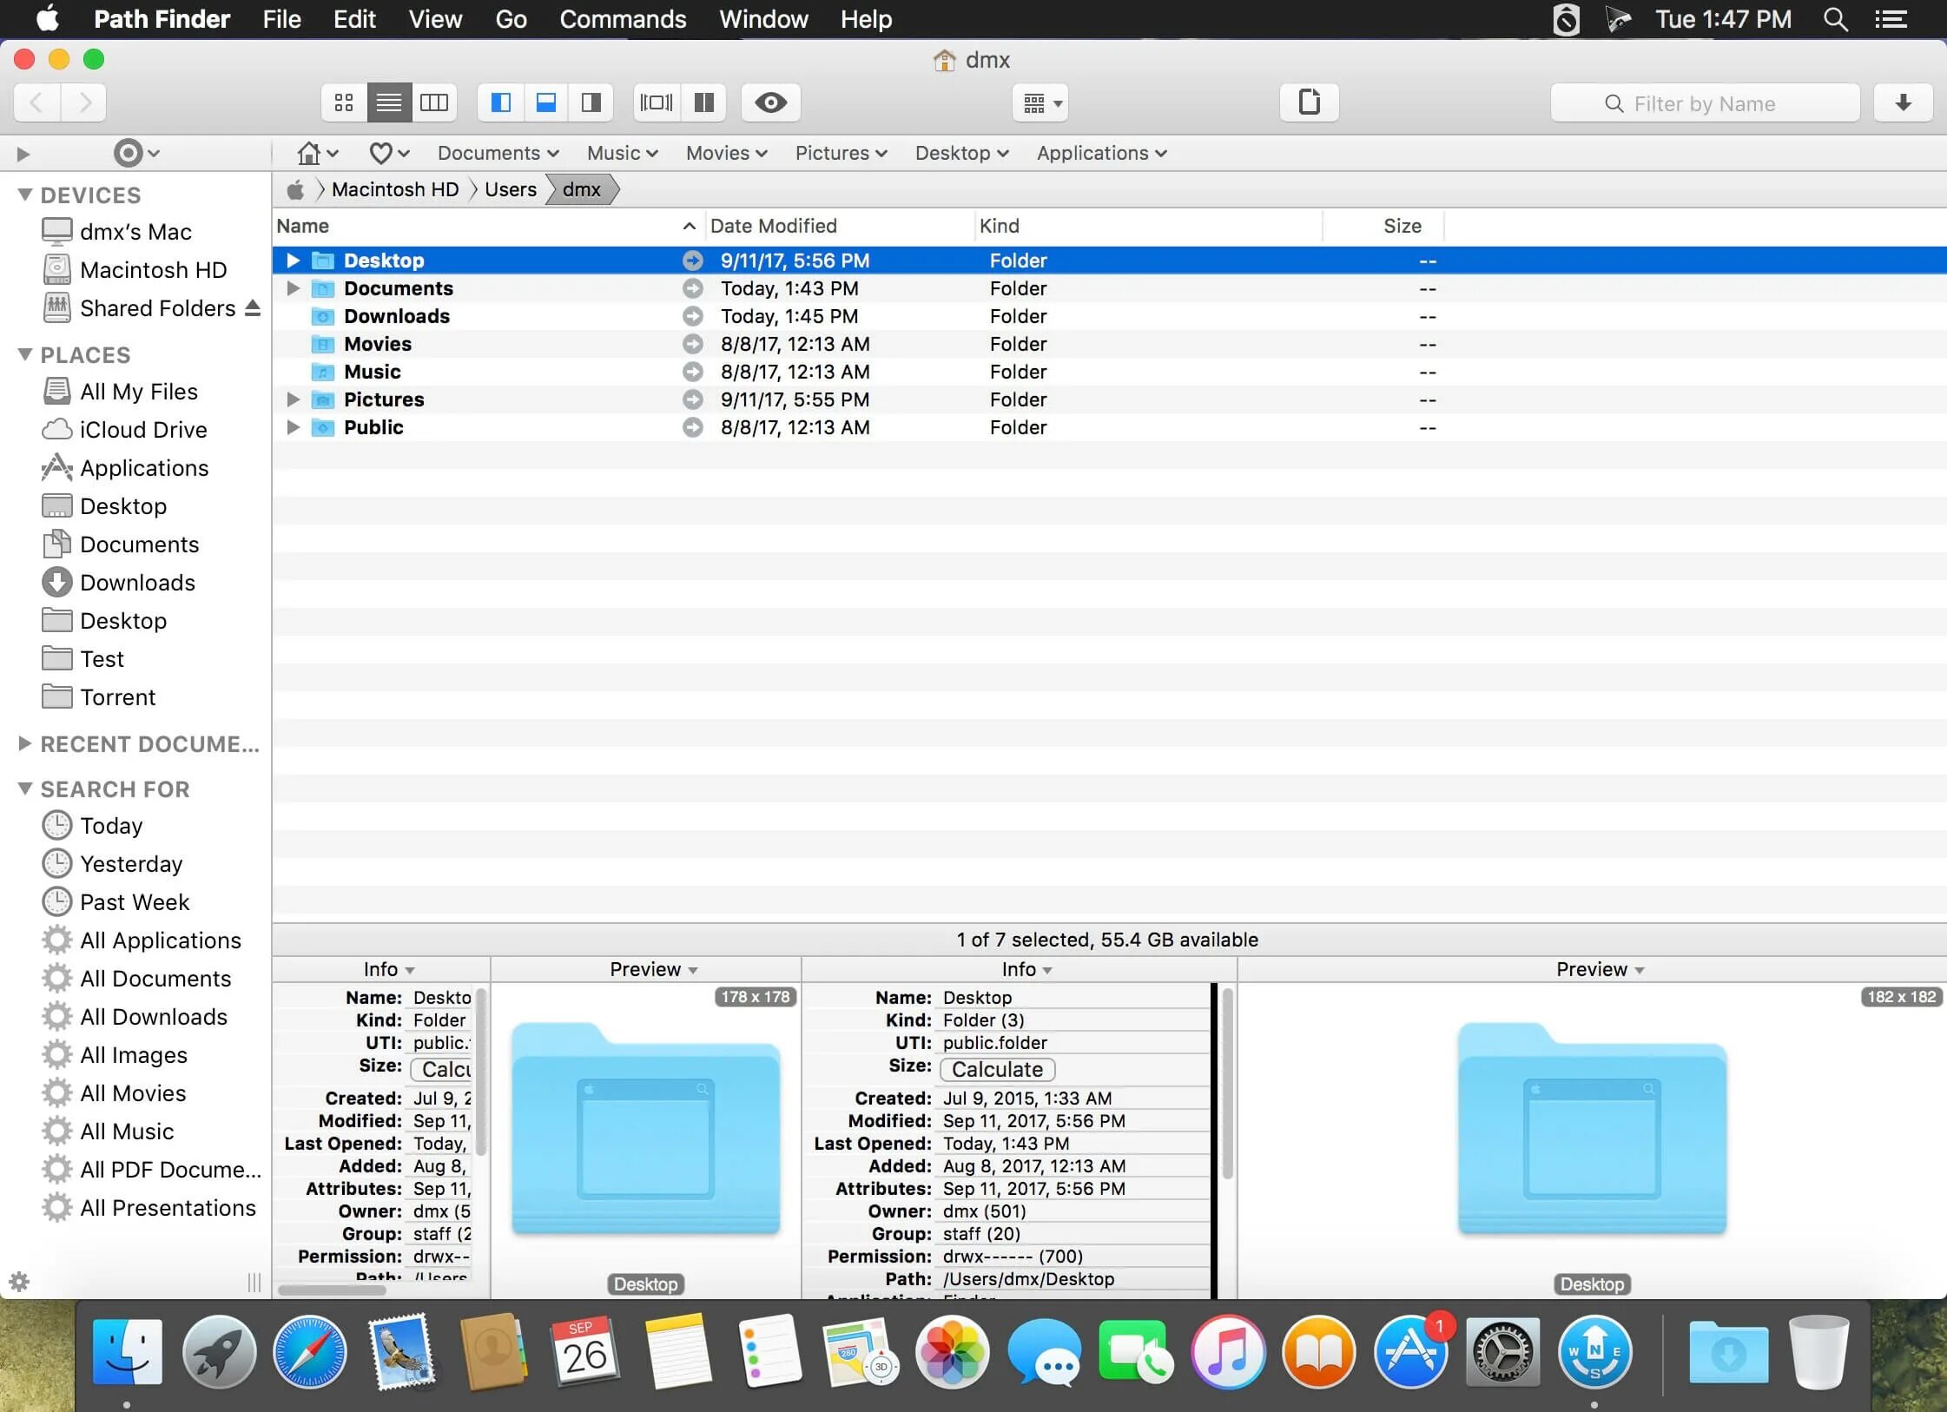The image size is (1947, 1412).
Task: Open the View menu
Action: [x=435, y=19]
